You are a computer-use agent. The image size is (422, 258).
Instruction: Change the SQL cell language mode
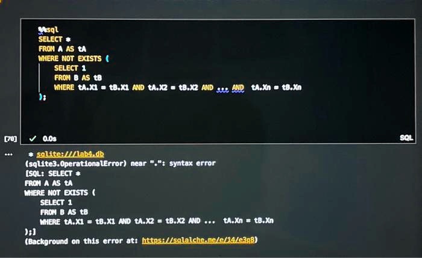click(x=406, y=138)
